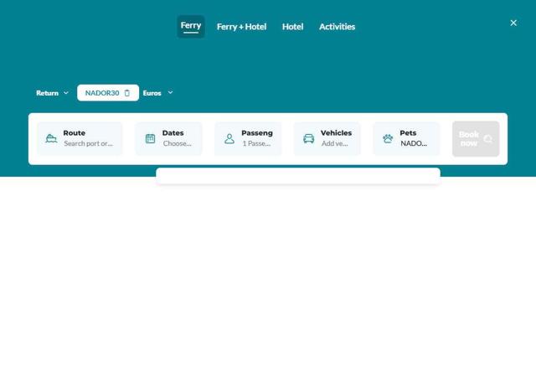Open the 1 Passenger selector
The width and height of the screenshot is (536, 372).
pyautogui.click(x=248, y=138)
